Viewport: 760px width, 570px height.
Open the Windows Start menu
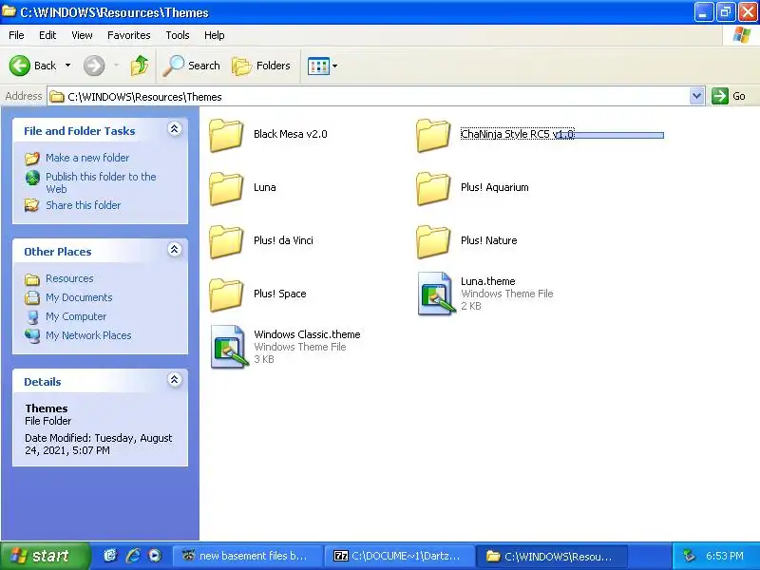[x=45, y=556]
